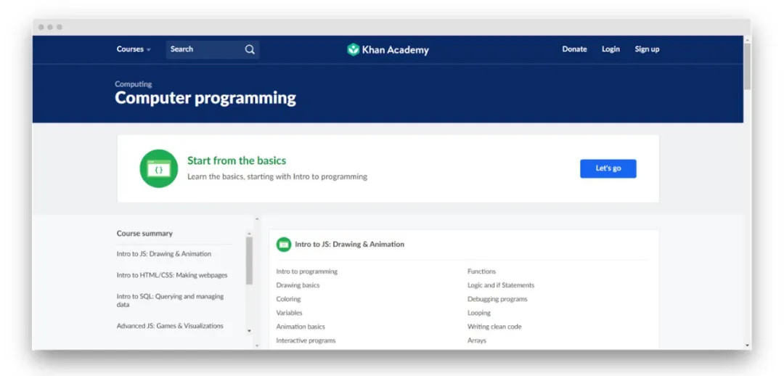Screen dimensions: 784x376
Task: Click the Let's go button
Action: [x=608, y=168]
